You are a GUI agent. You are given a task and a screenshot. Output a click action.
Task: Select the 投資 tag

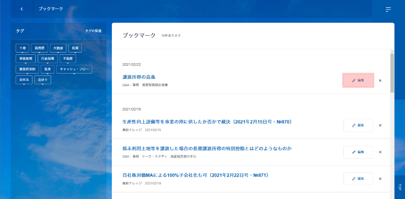pyautogui.click(x=75, y=48)
